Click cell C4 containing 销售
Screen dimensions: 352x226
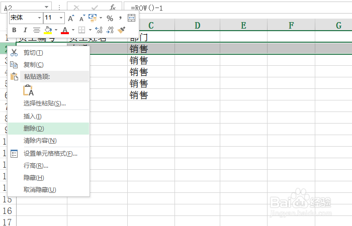coord(151,72)
